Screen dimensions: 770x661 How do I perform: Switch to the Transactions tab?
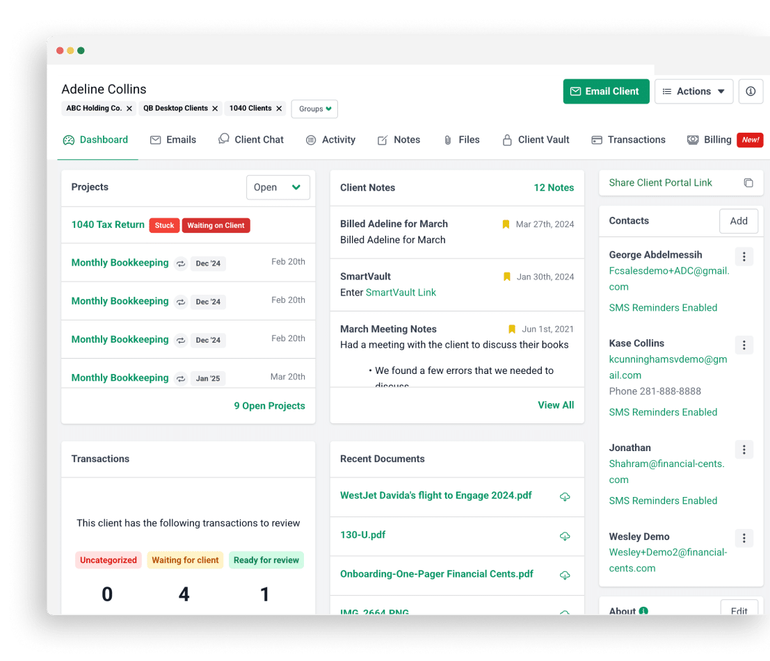point(628,140)
